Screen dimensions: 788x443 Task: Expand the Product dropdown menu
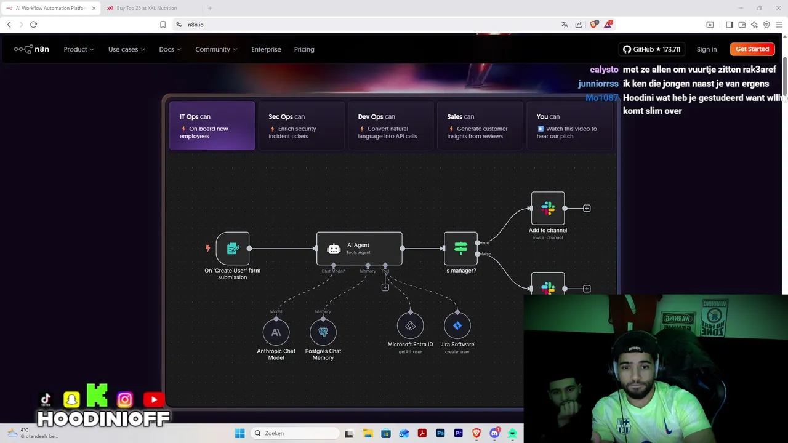point(79,49)
